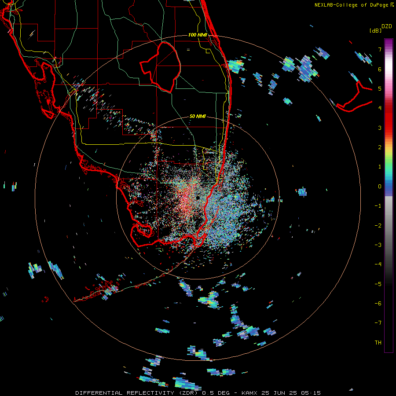
Task: Click the 0 value on the dB scale
Action: click(x=380, y=187)
